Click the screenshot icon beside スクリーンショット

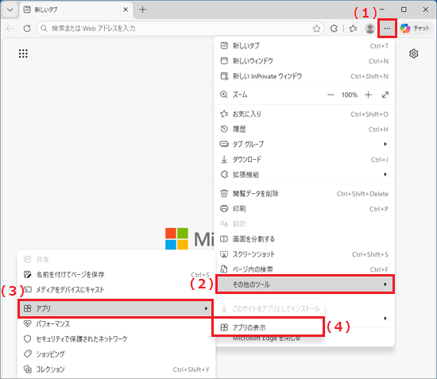click(224, 254)
